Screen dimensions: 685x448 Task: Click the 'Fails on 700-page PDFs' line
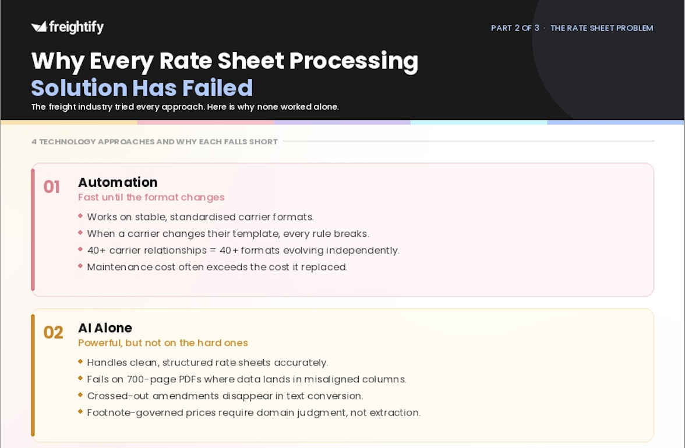tap(246, 379)
